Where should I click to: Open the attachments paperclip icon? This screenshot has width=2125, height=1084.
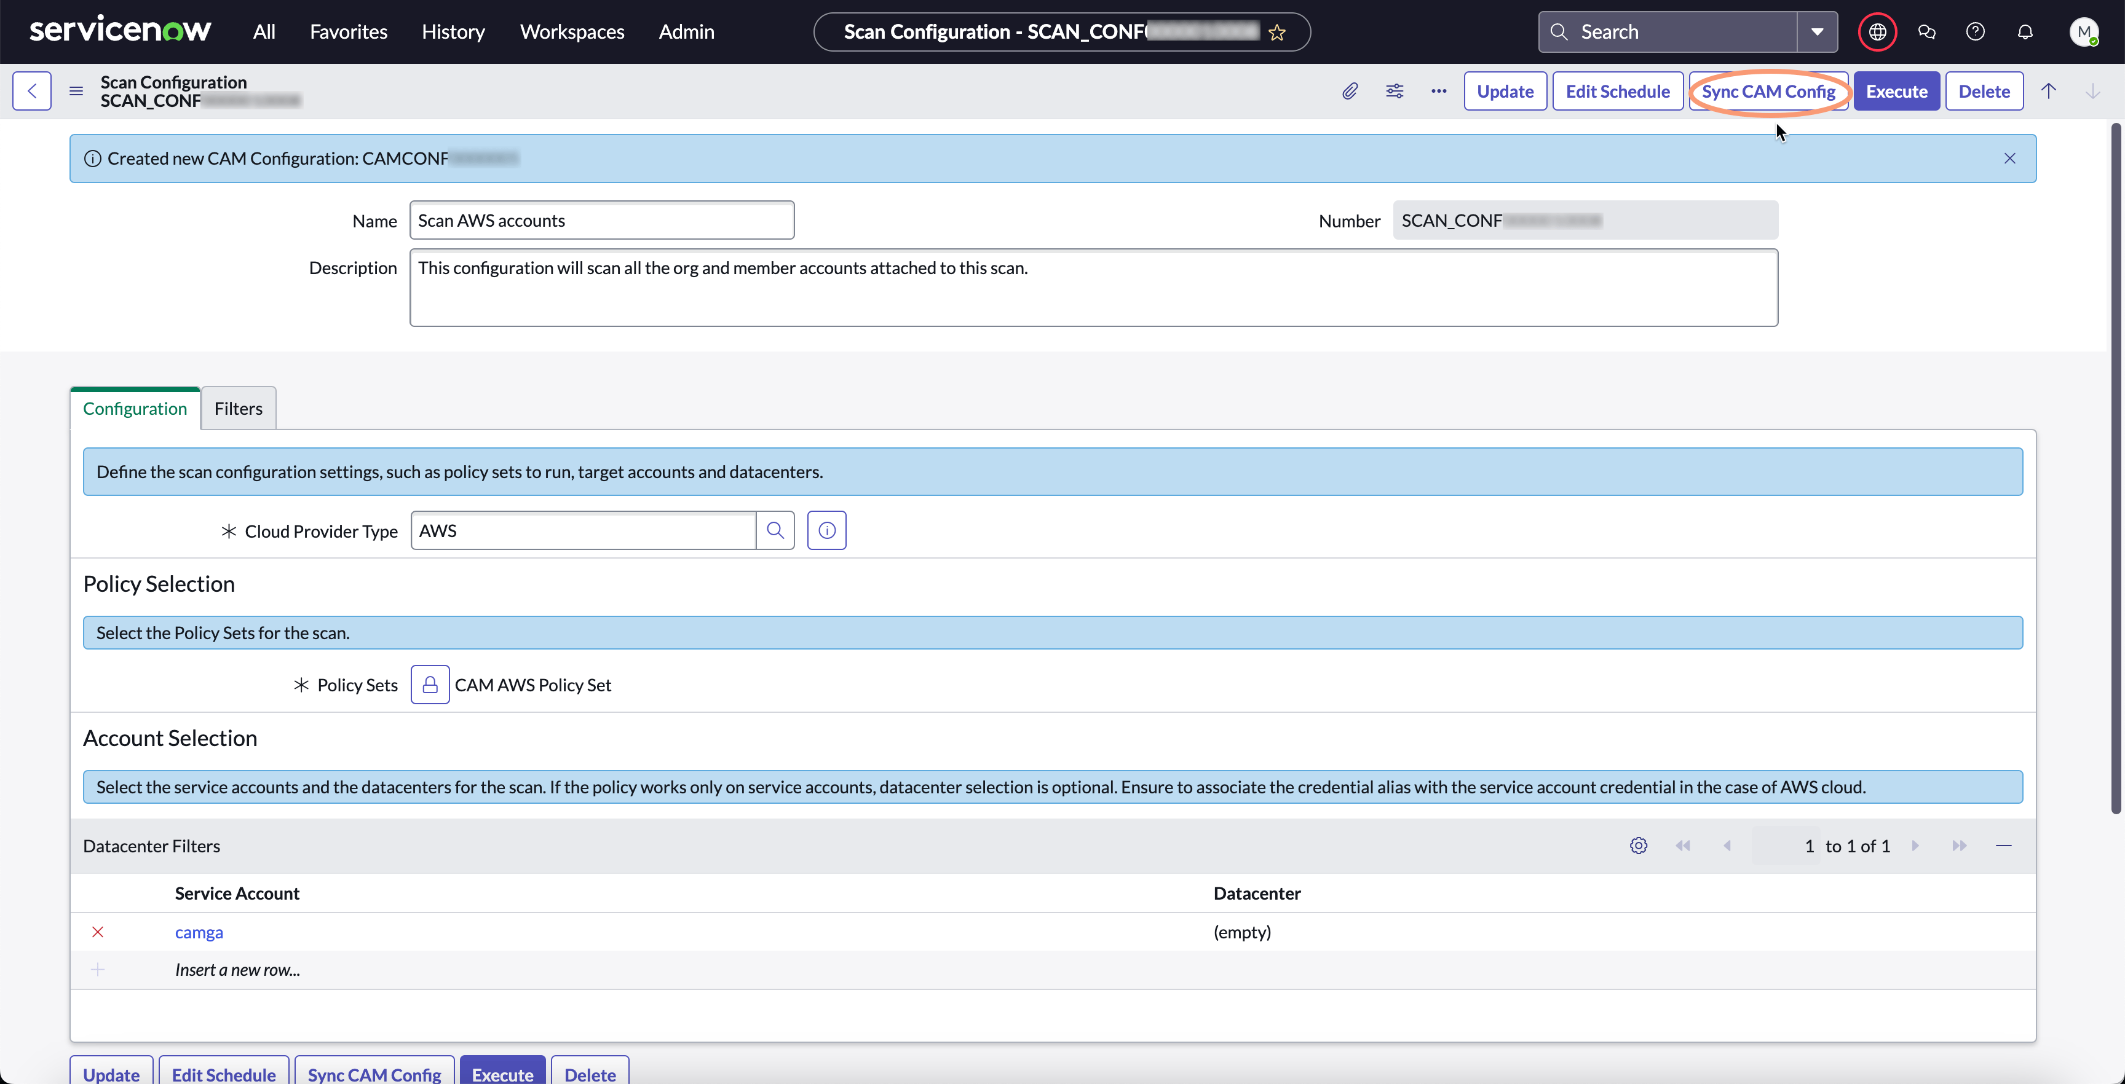pyautogui.click(x=1350, y=91)
